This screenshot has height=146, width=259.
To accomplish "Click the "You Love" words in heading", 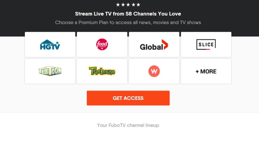I will click(x=169, y=14).
